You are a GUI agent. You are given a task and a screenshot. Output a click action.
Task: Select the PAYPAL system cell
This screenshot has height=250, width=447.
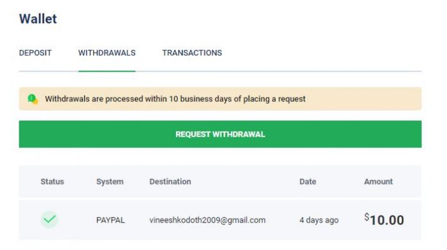tap(110, 220)
